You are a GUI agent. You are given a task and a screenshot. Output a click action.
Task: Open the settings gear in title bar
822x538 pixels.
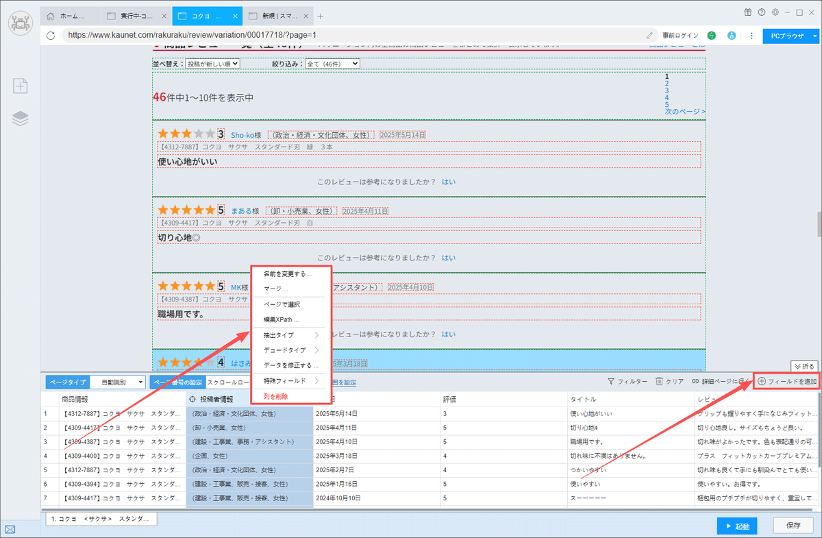click(x=775, y=12)
